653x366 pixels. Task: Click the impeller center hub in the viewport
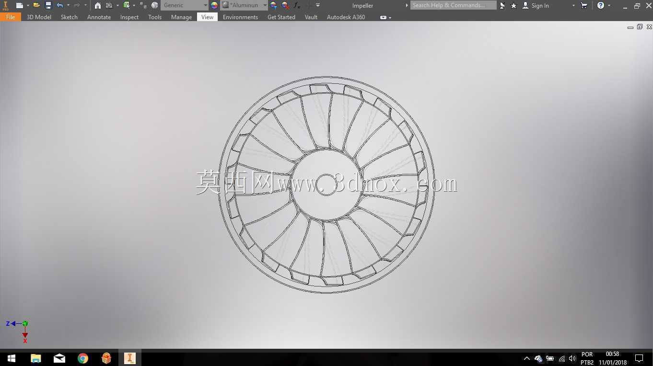pyautogui.click(x=326, y=184)
